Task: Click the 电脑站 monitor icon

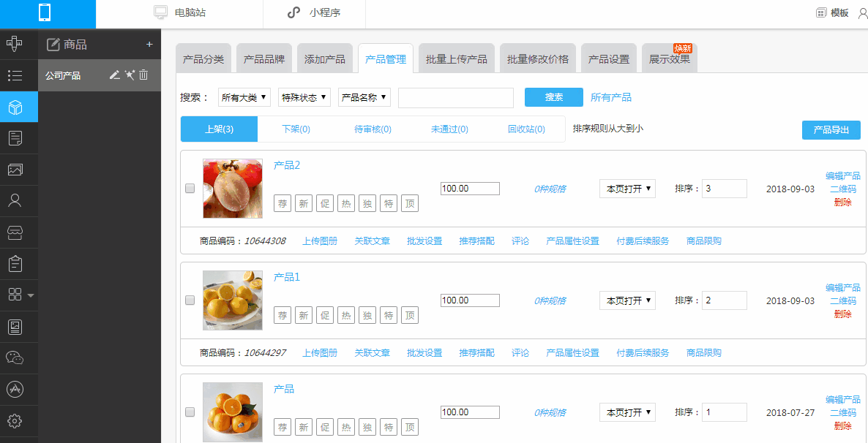Action: 160,12
